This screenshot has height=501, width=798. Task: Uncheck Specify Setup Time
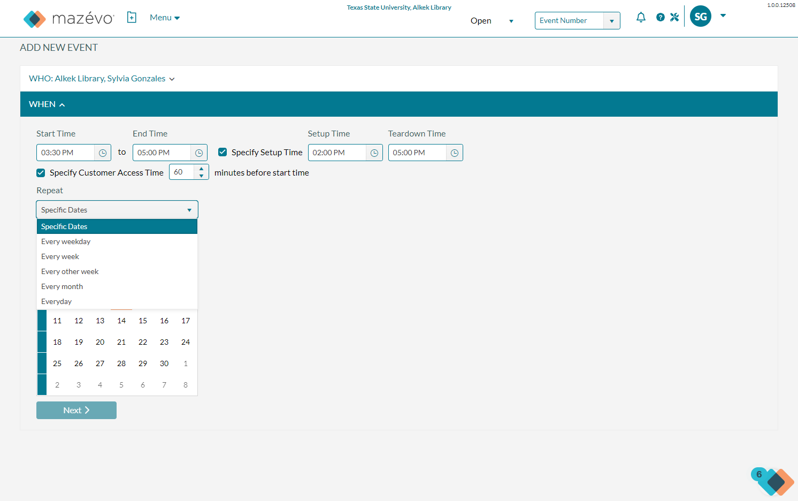222,152
